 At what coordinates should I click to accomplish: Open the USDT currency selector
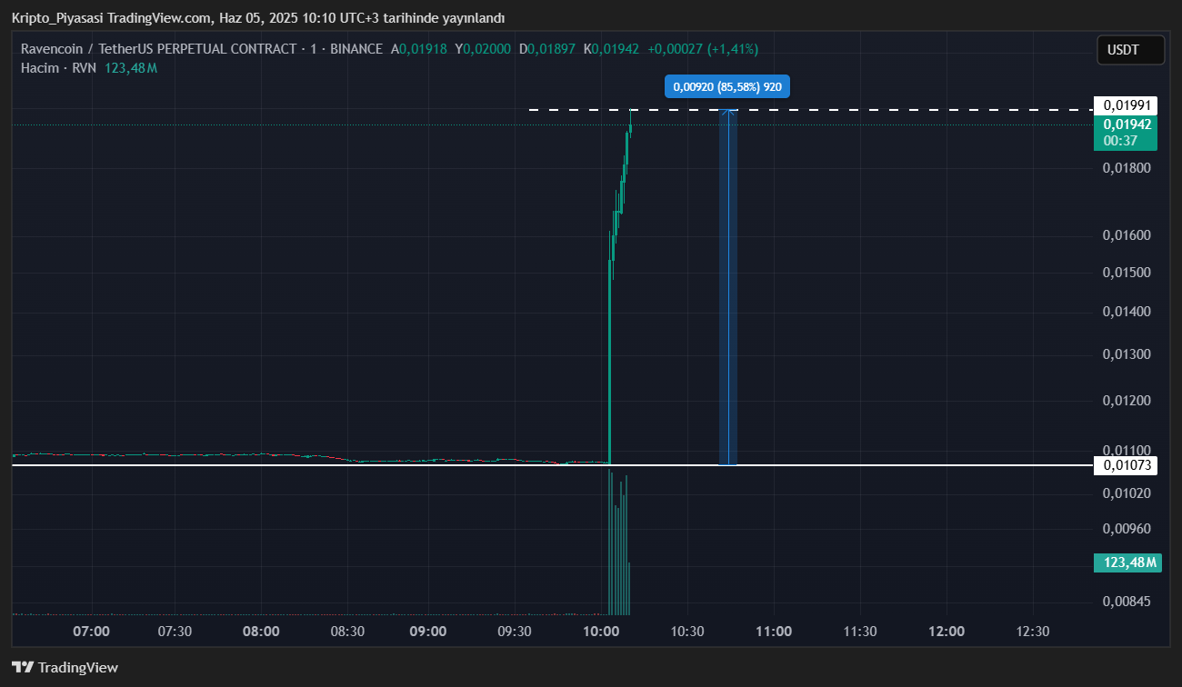(1129, 50)
